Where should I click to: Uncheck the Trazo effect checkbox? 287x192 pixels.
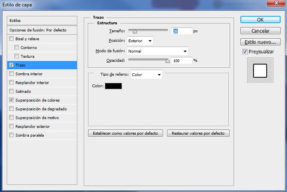(x=11, y=65)
